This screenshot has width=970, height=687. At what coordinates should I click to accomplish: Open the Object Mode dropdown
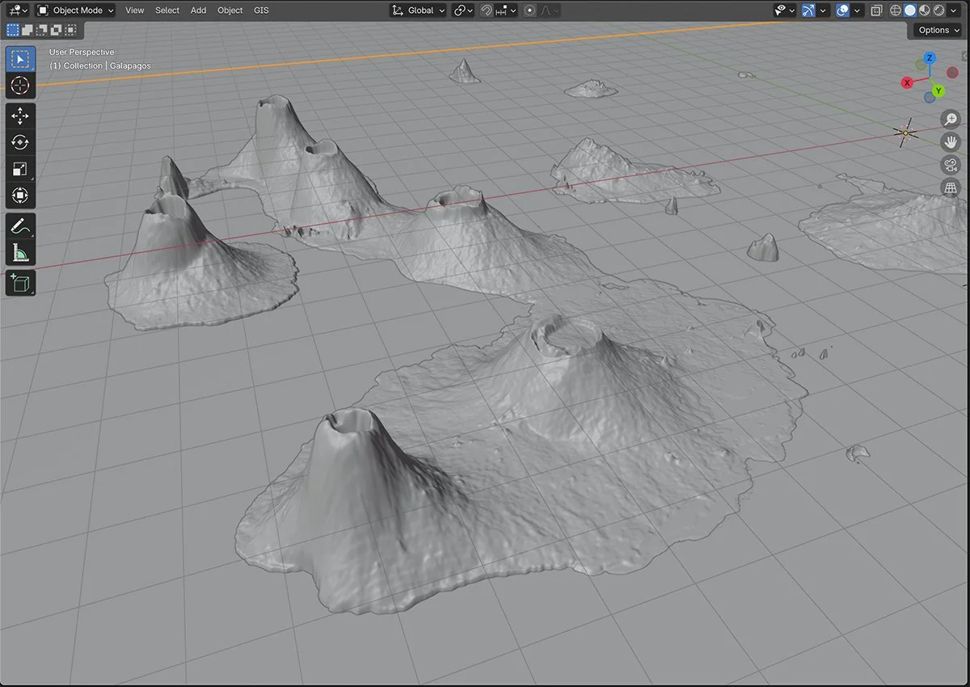coord(76,11)
